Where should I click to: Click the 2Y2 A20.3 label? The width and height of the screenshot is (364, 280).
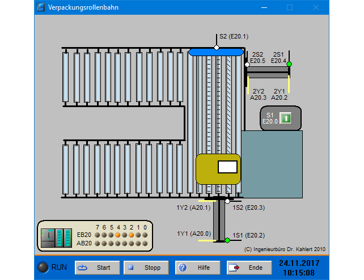pos(258,95)
